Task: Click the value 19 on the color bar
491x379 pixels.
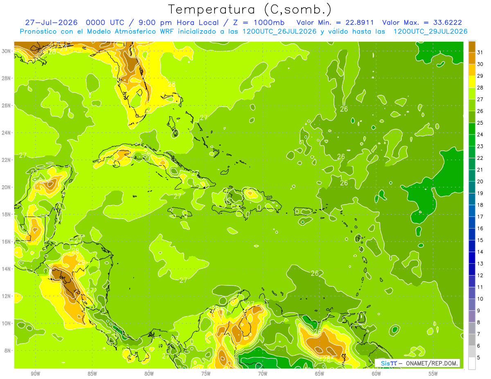Action: pos(480,193)
